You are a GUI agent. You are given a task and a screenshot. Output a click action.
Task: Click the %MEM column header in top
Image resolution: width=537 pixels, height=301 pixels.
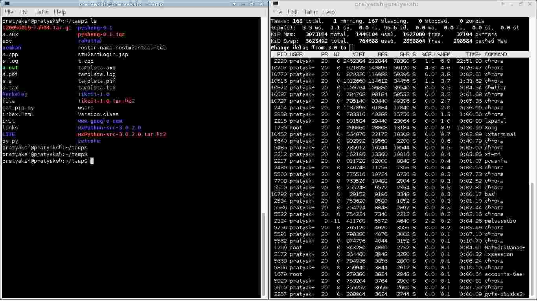444,54
